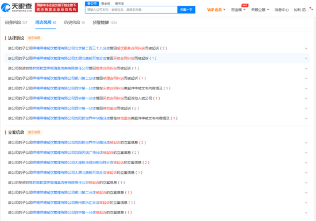Click the 警示信息 tag beside 法律诉讼
Screen dimensions: 316x221
tap(34, 38)
